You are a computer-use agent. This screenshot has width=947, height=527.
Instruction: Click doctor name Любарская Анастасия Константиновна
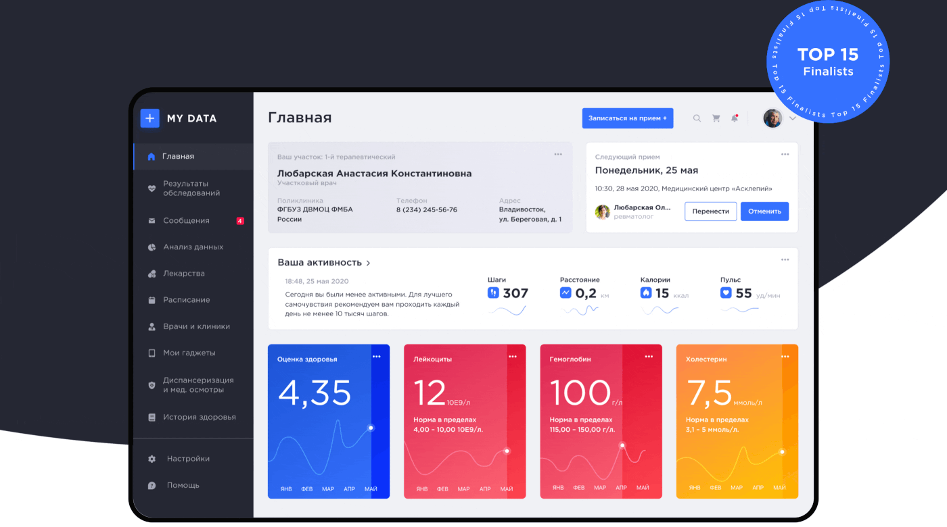pos(374,174)
